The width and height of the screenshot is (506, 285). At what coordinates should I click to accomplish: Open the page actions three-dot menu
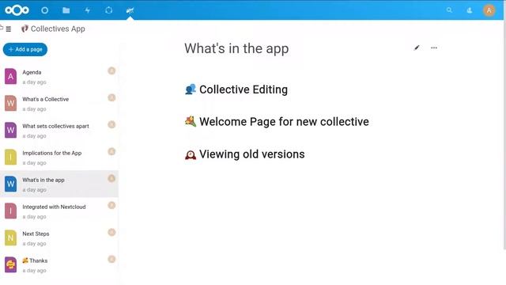click(x=434, y=47)
